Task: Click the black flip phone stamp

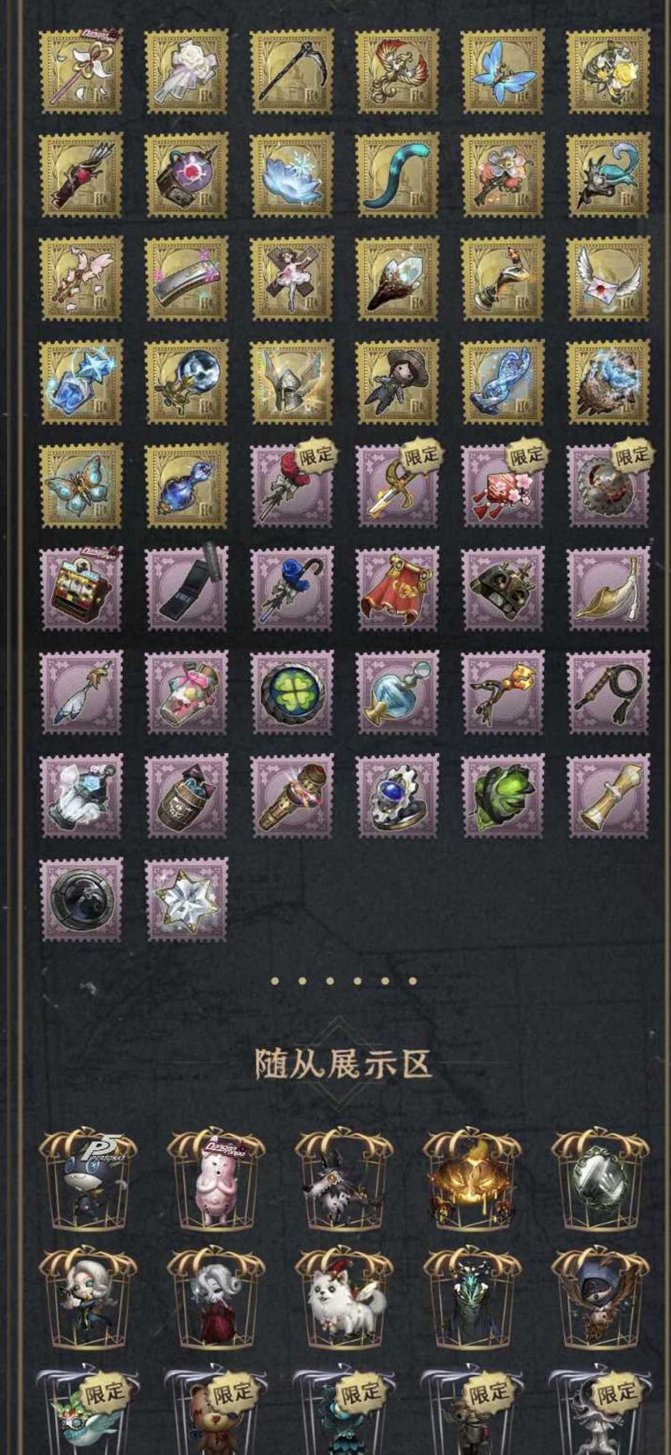Action: [186, 589]
